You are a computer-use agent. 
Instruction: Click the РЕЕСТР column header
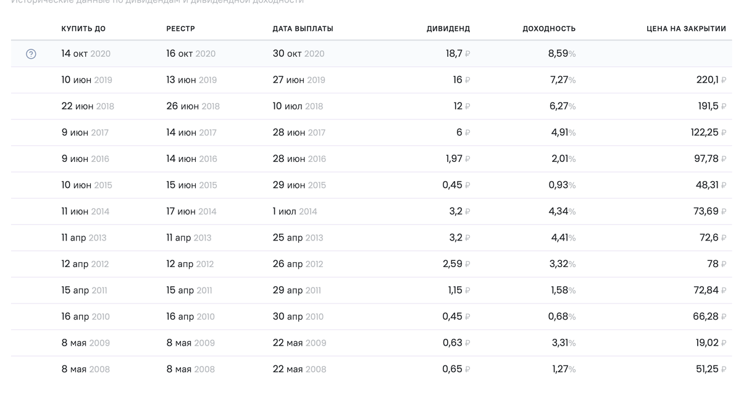[x=180, y=29]
